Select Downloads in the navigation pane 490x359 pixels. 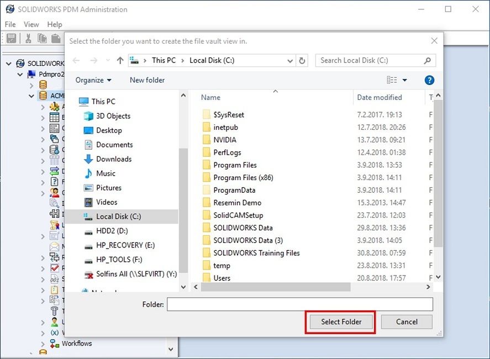(x=113, y=159)
